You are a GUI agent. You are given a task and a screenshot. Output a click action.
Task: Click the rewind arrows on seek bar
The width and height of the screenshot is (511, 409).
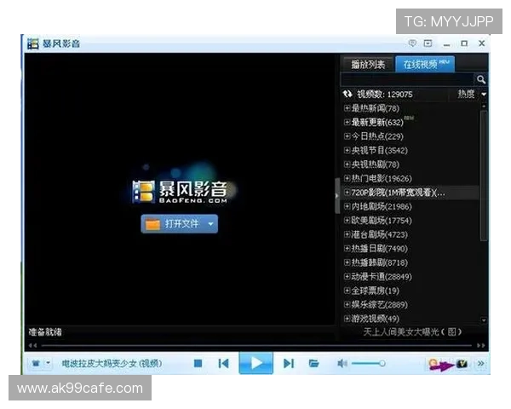click(x=32, y=345)
